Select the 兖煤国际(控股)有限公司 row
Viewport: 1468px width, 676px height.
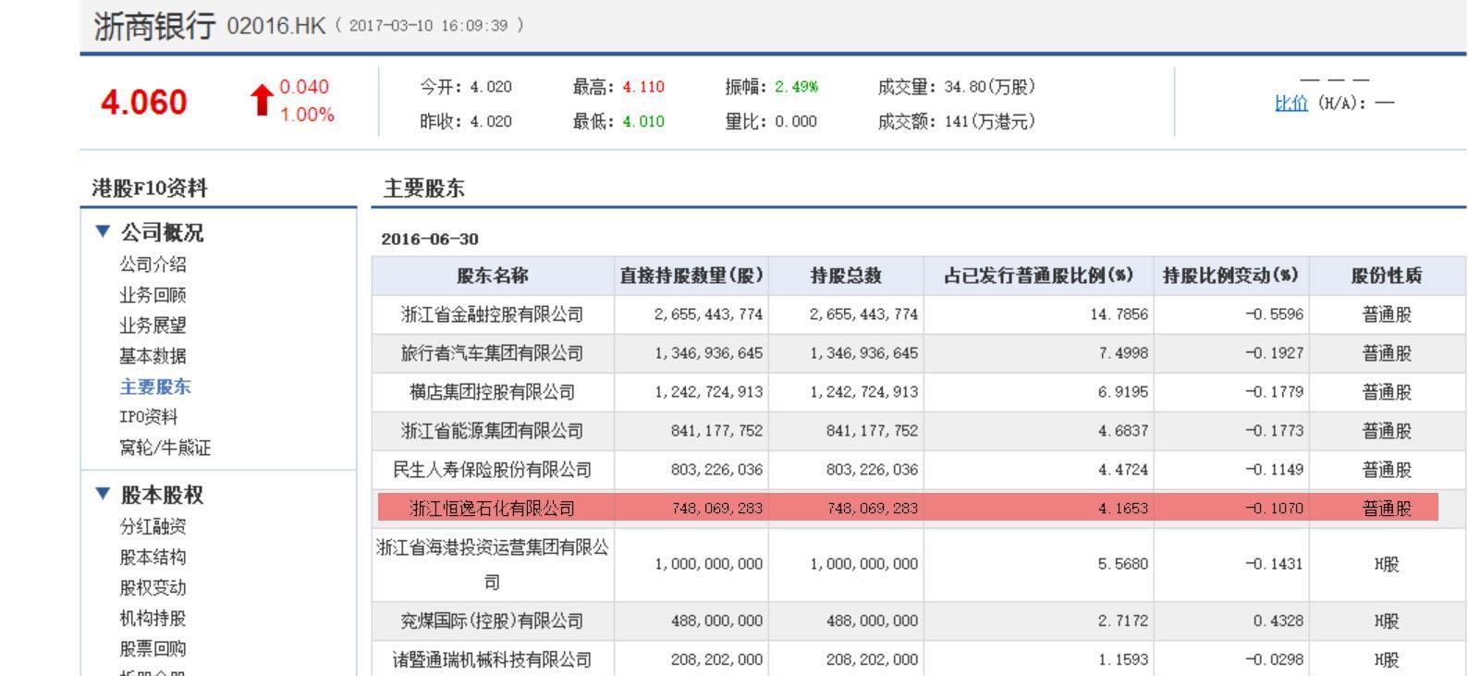(919, 621)
